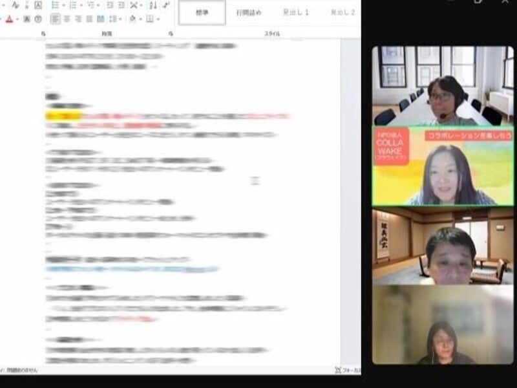
Task: Click the numbered list icon
Action: pos(72,5)
